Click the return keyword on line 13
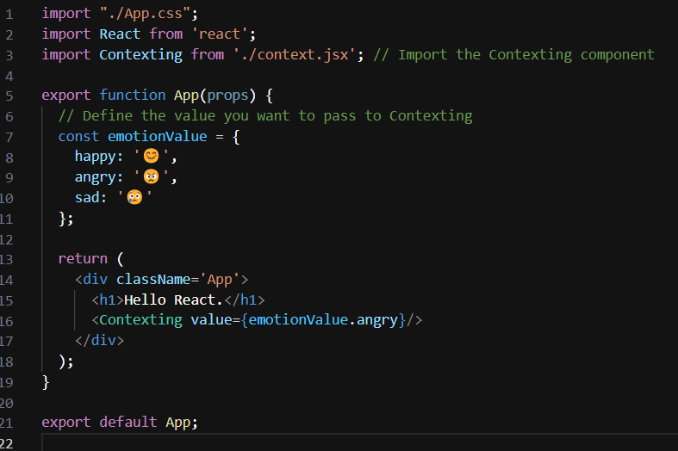Screen dimensions: 678x451 coord(83,258)
